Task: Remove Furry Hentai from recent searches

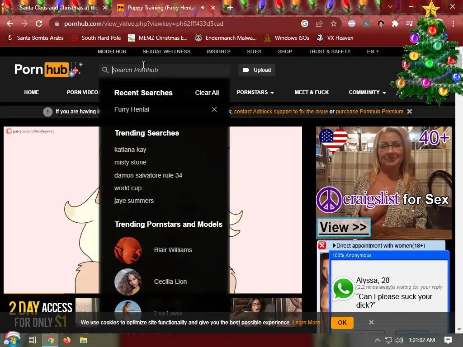Action: point(214,109)
